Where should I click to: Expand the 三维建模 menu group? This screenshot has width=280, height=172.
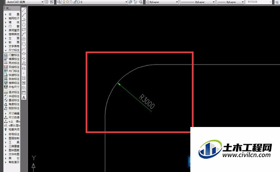click(12, 146)
